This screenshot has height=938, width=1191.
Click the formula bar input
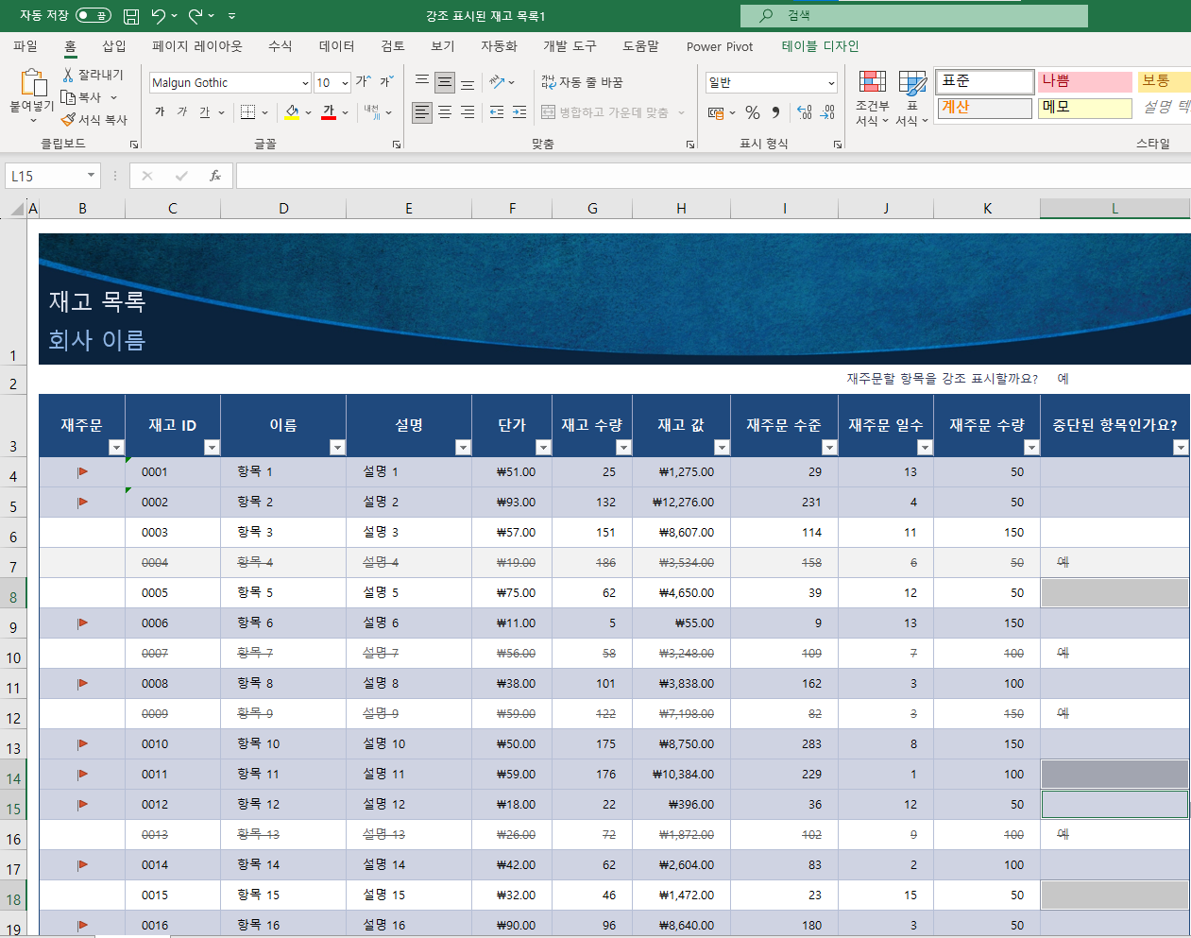tap(713, 176)
